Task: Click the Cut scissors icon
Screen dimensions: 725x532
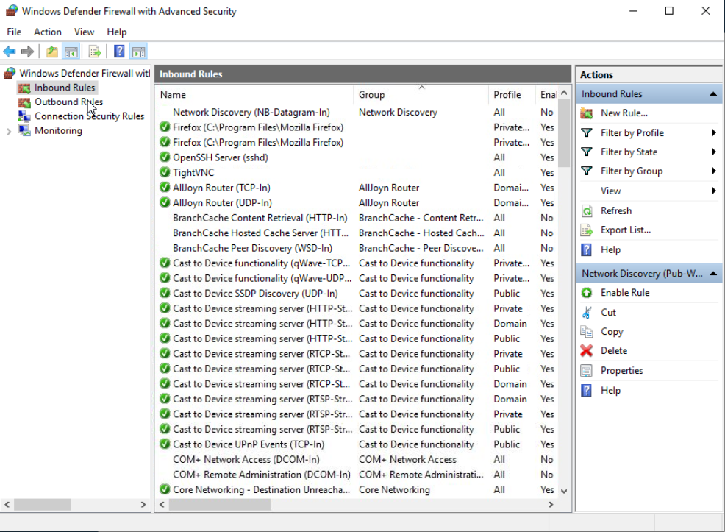Action: pos(587,312)
